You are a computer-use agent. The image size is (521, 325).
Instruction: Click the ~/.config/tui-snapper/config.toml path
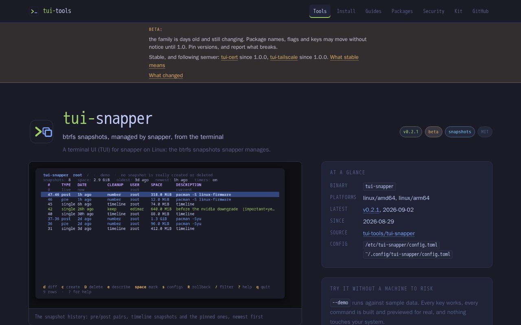click(x=408, y=254)
